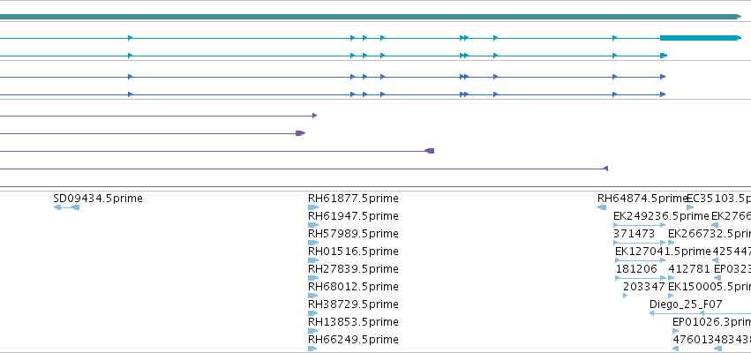Open the RH13853.5prime label
The height and width of the screenshot is (353, 751).
coord(353,322)
